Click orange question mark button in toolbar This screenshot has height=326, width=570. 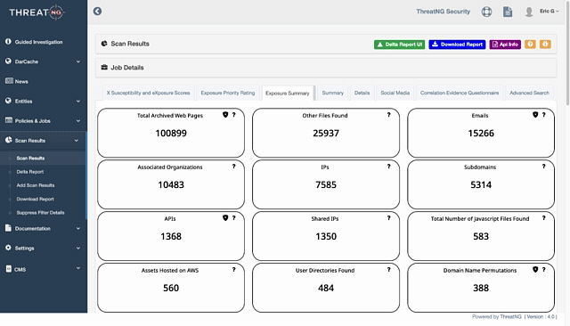(530, 45)
